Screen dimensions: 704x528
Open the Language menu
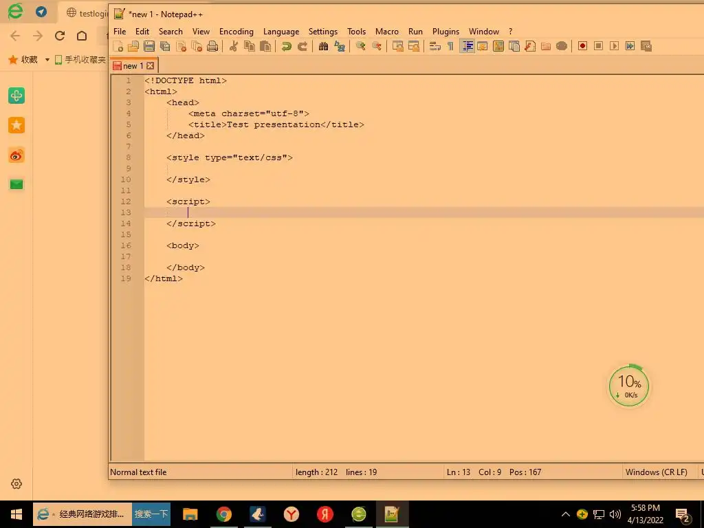click(x=281, y=32)
